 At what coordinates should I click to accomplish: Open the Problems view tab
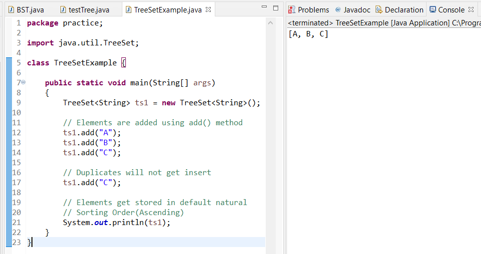pos(309,10)
